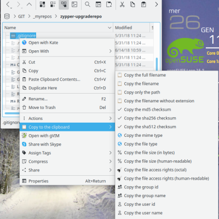Select Copy file access rights (human-readable)
Screen dimensions: 219x219
166,178
